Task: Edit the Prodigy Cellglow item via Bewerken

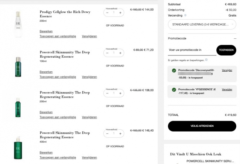Action: [x=46, y=31]
